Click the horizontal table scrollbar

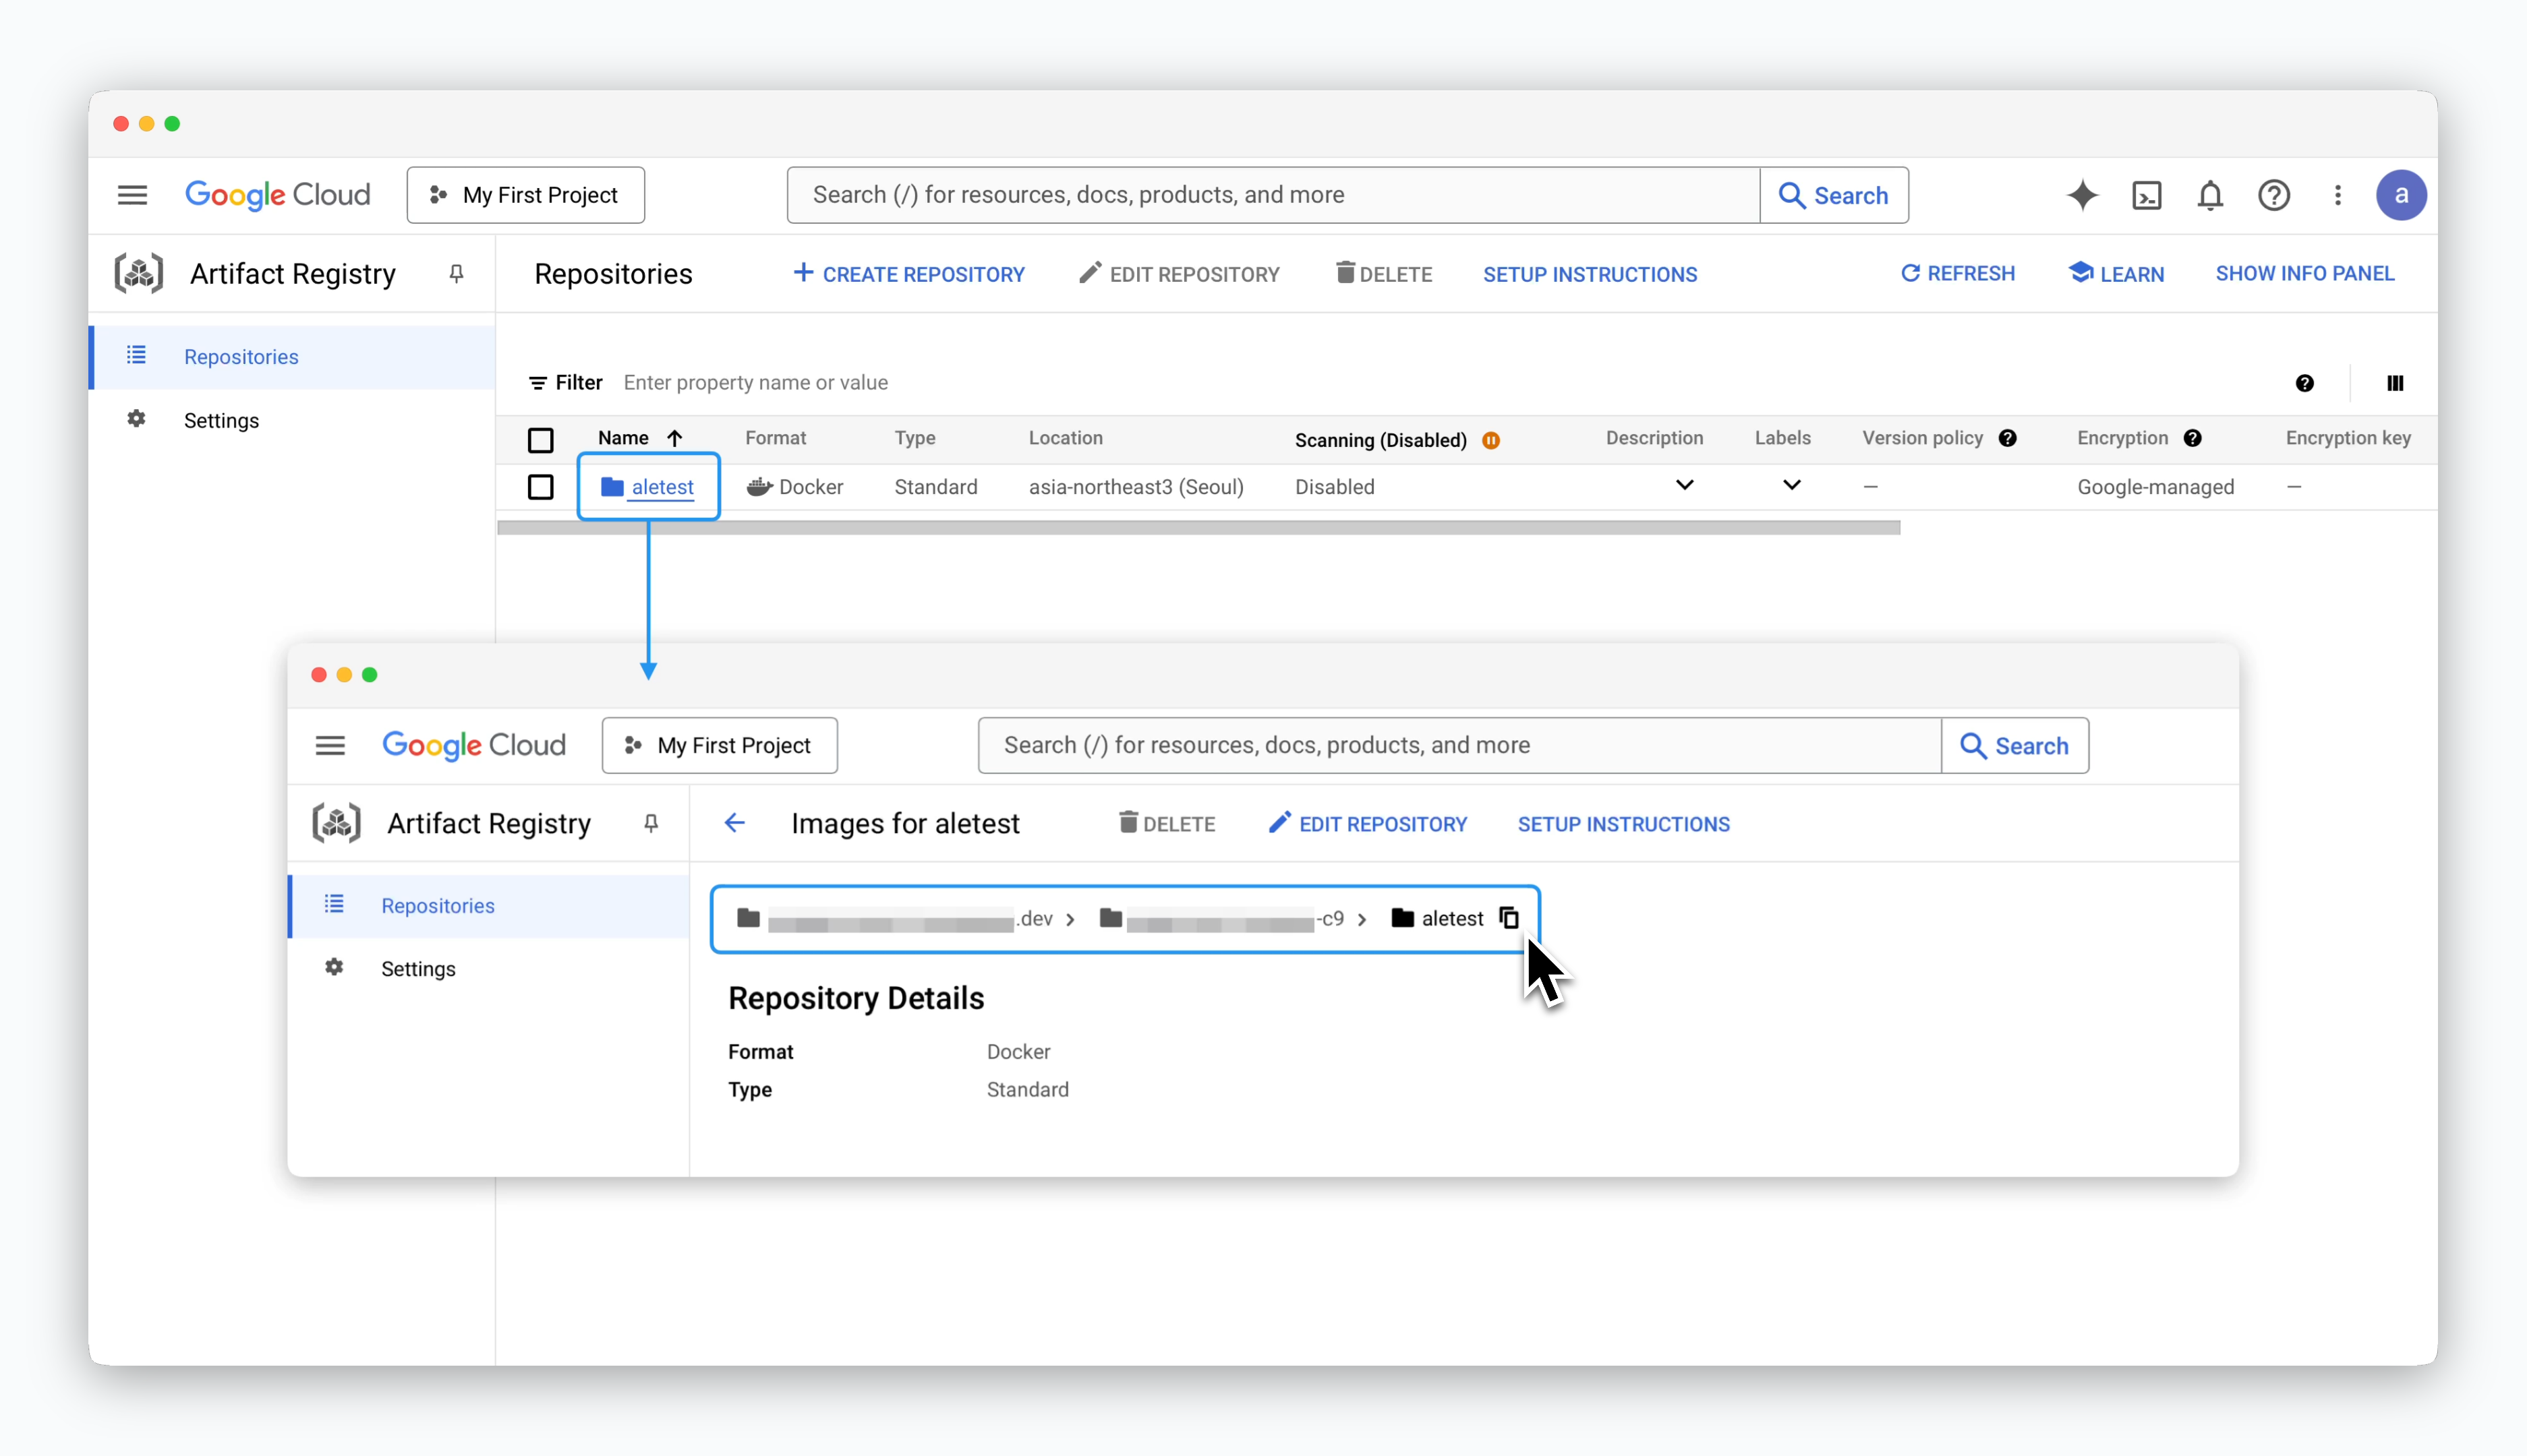pos(1198,528)
